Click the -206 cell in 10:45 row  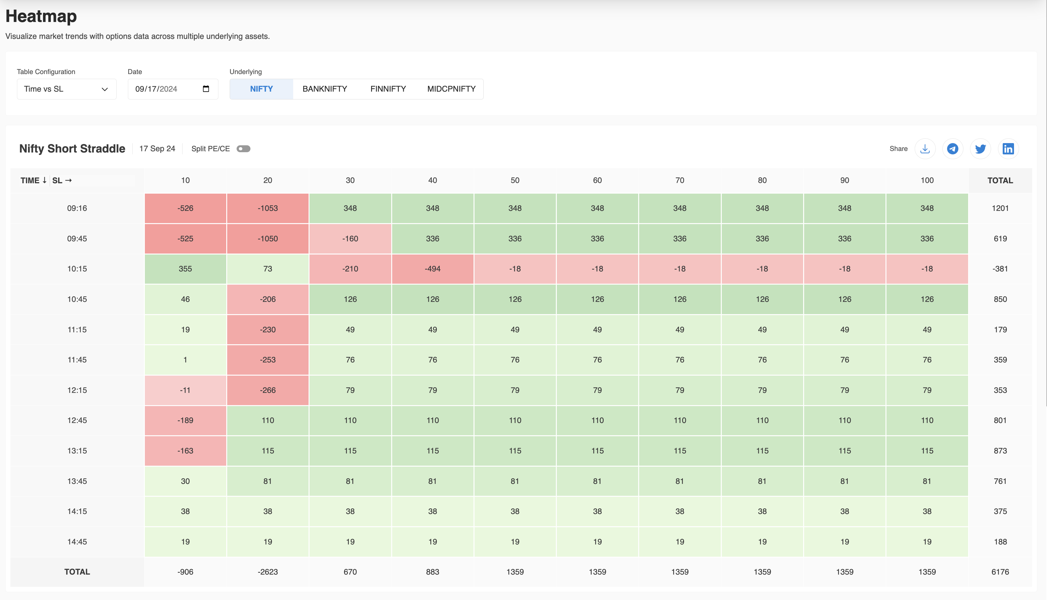pos(268,299)
